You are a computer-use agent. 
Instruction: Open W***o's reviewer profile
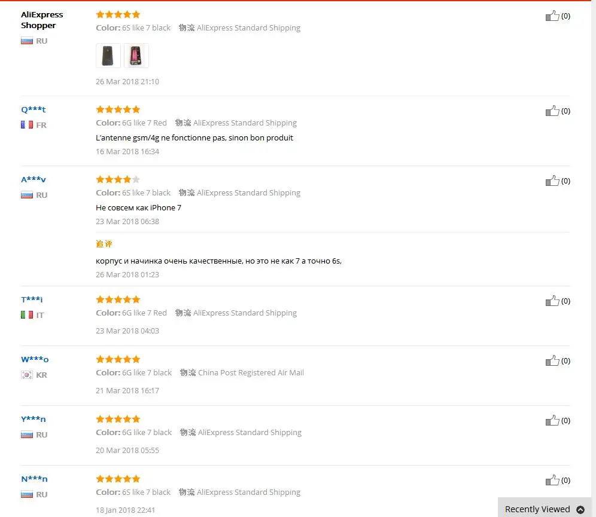tap(35, 359)
